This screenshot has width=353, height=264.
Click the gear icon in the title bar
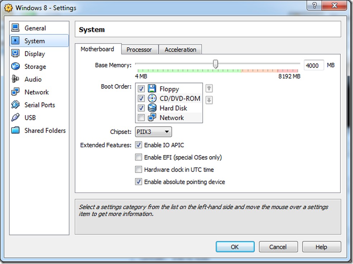click(x=9, y=8)
